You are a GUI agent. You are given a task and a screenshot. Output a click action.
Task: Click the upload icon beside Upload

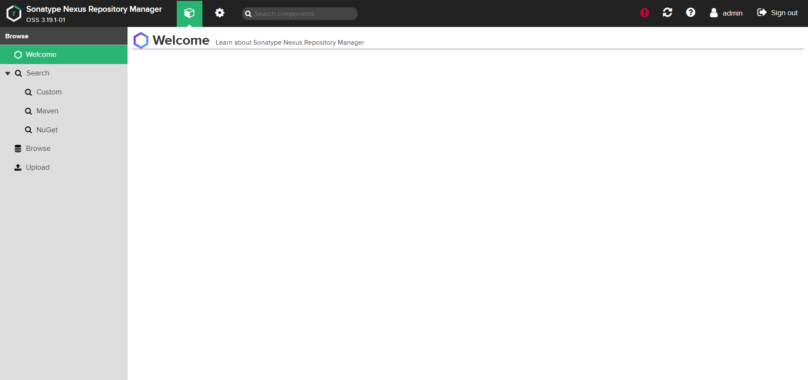pos(18,167)
